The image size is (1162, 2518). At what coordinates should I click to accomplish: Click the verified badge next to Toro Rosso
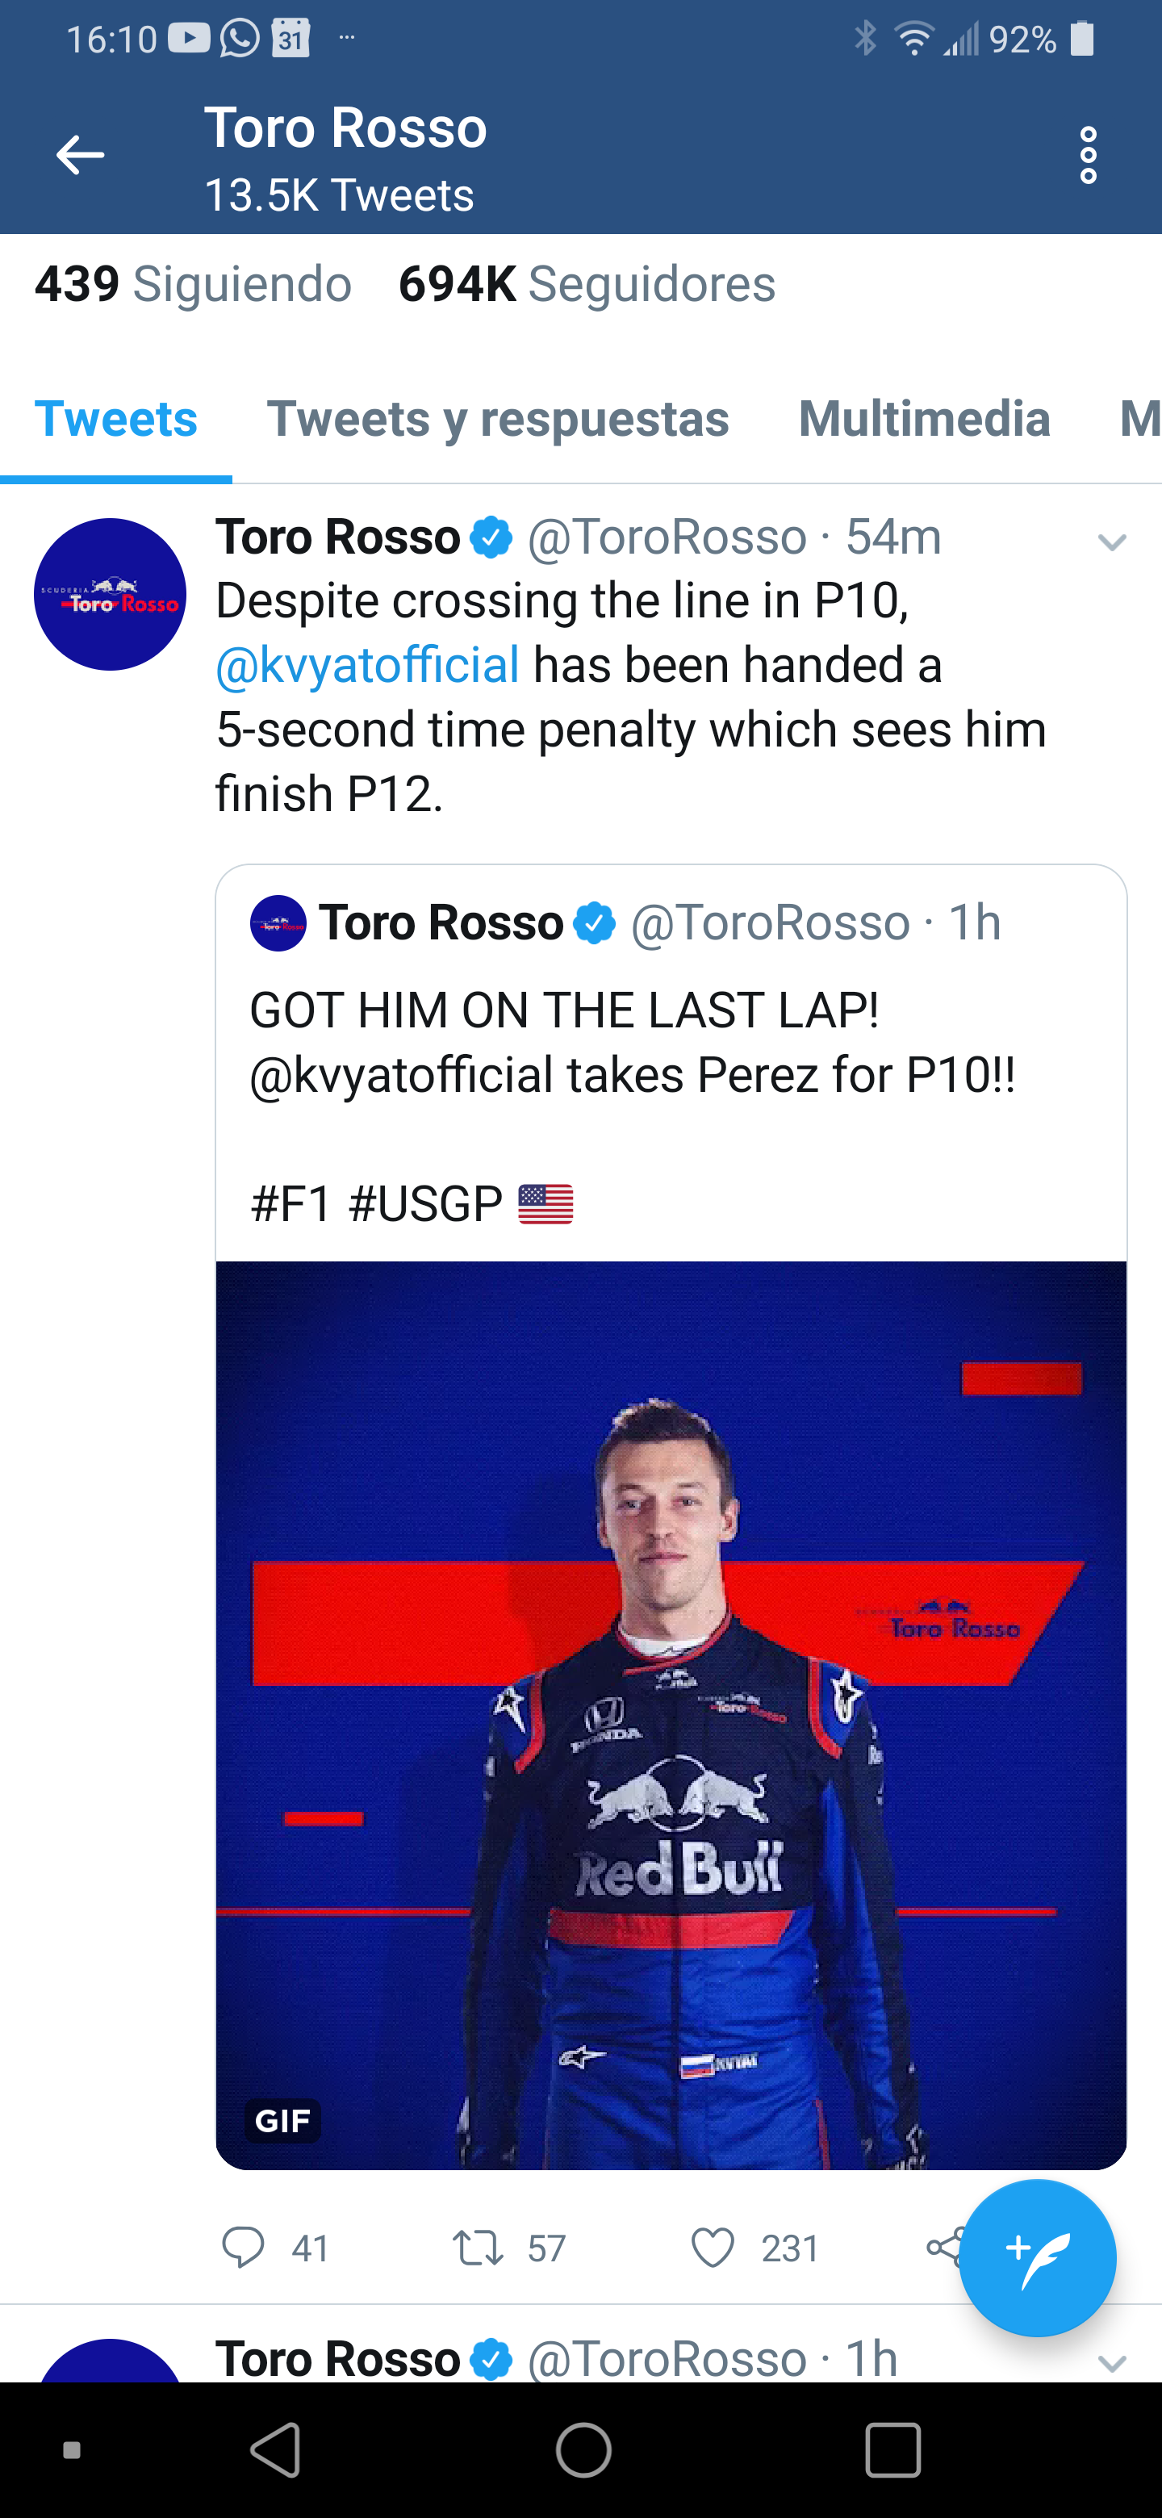[491, 536]
